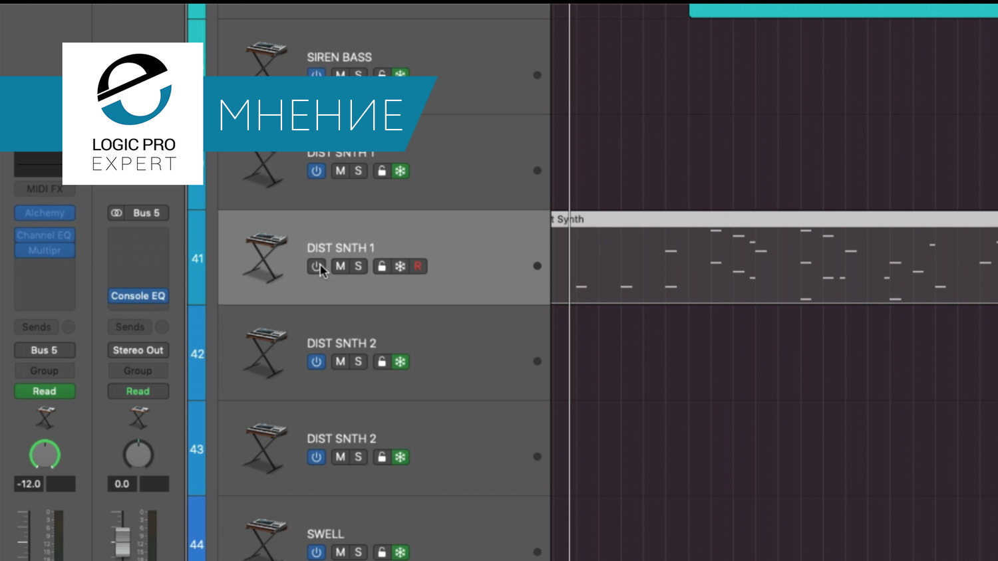
Task: Click lock icon on SWELL track
Action: (x=382, y=552)
